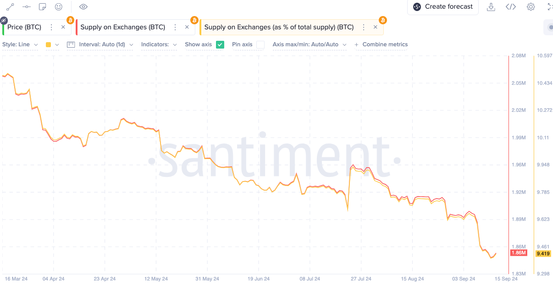This screenshot has height=286, width=553.
Task: Open Price (BTC) options menu
Action: 51,27
